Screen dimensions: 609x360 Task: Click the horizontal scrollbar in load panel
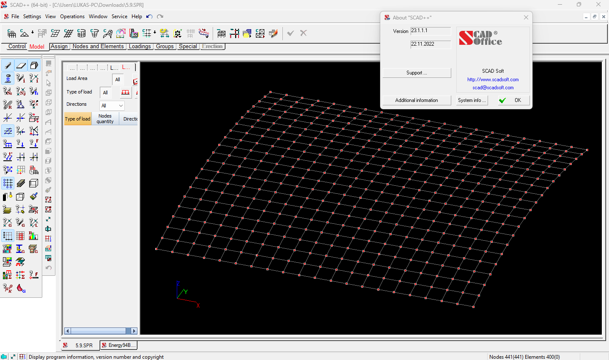click(98, 331)
